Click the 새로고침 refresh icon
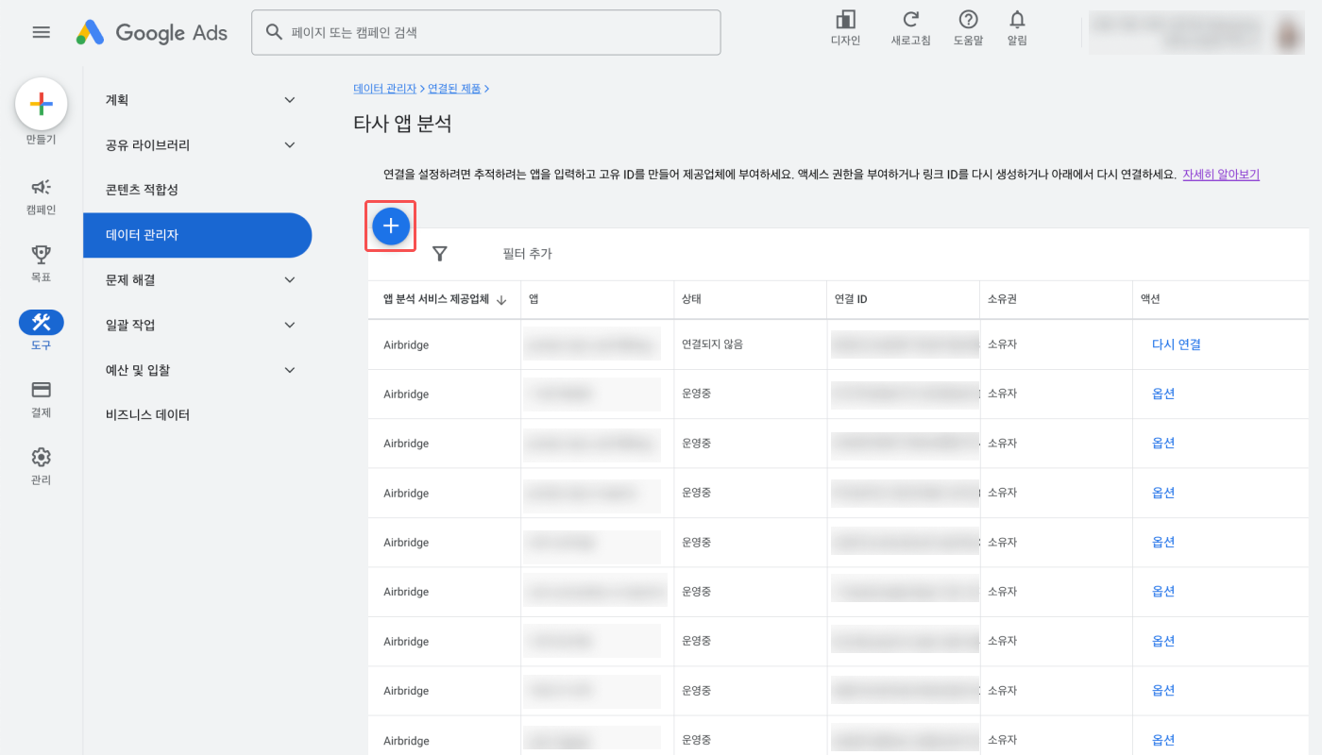 [x=910, y=20]
